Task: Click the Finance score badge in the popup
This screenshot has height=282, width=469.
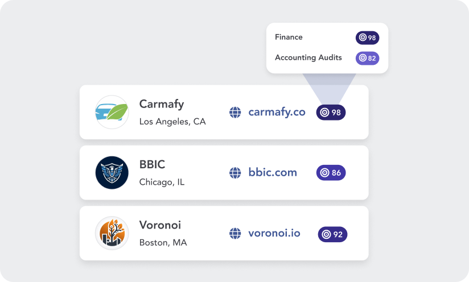Action: pyautogui.click(x=367, y=38)
